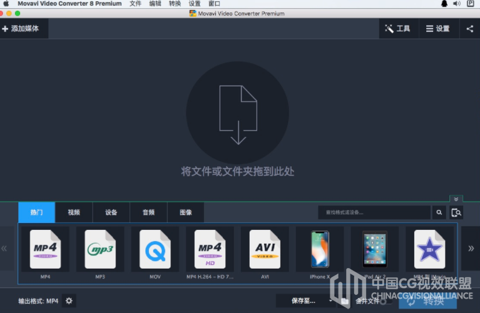Viewport: 480px width, 313px height.
Task: Click the search magnifier button
Action: [x=439, y=212]
